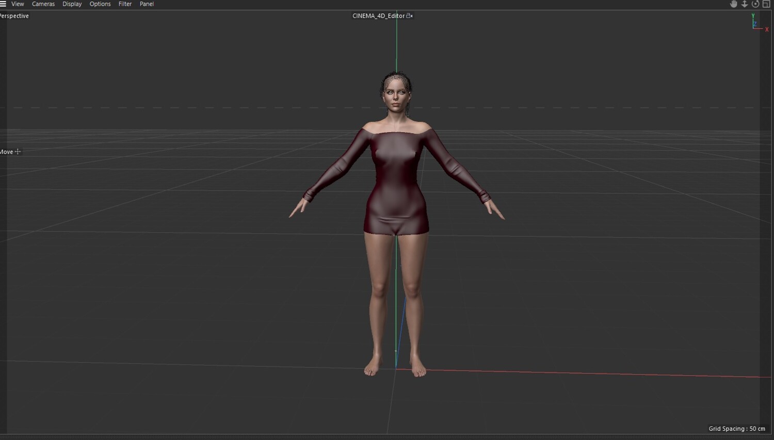
Task: Open the Display menu
Action: (72, 4)
